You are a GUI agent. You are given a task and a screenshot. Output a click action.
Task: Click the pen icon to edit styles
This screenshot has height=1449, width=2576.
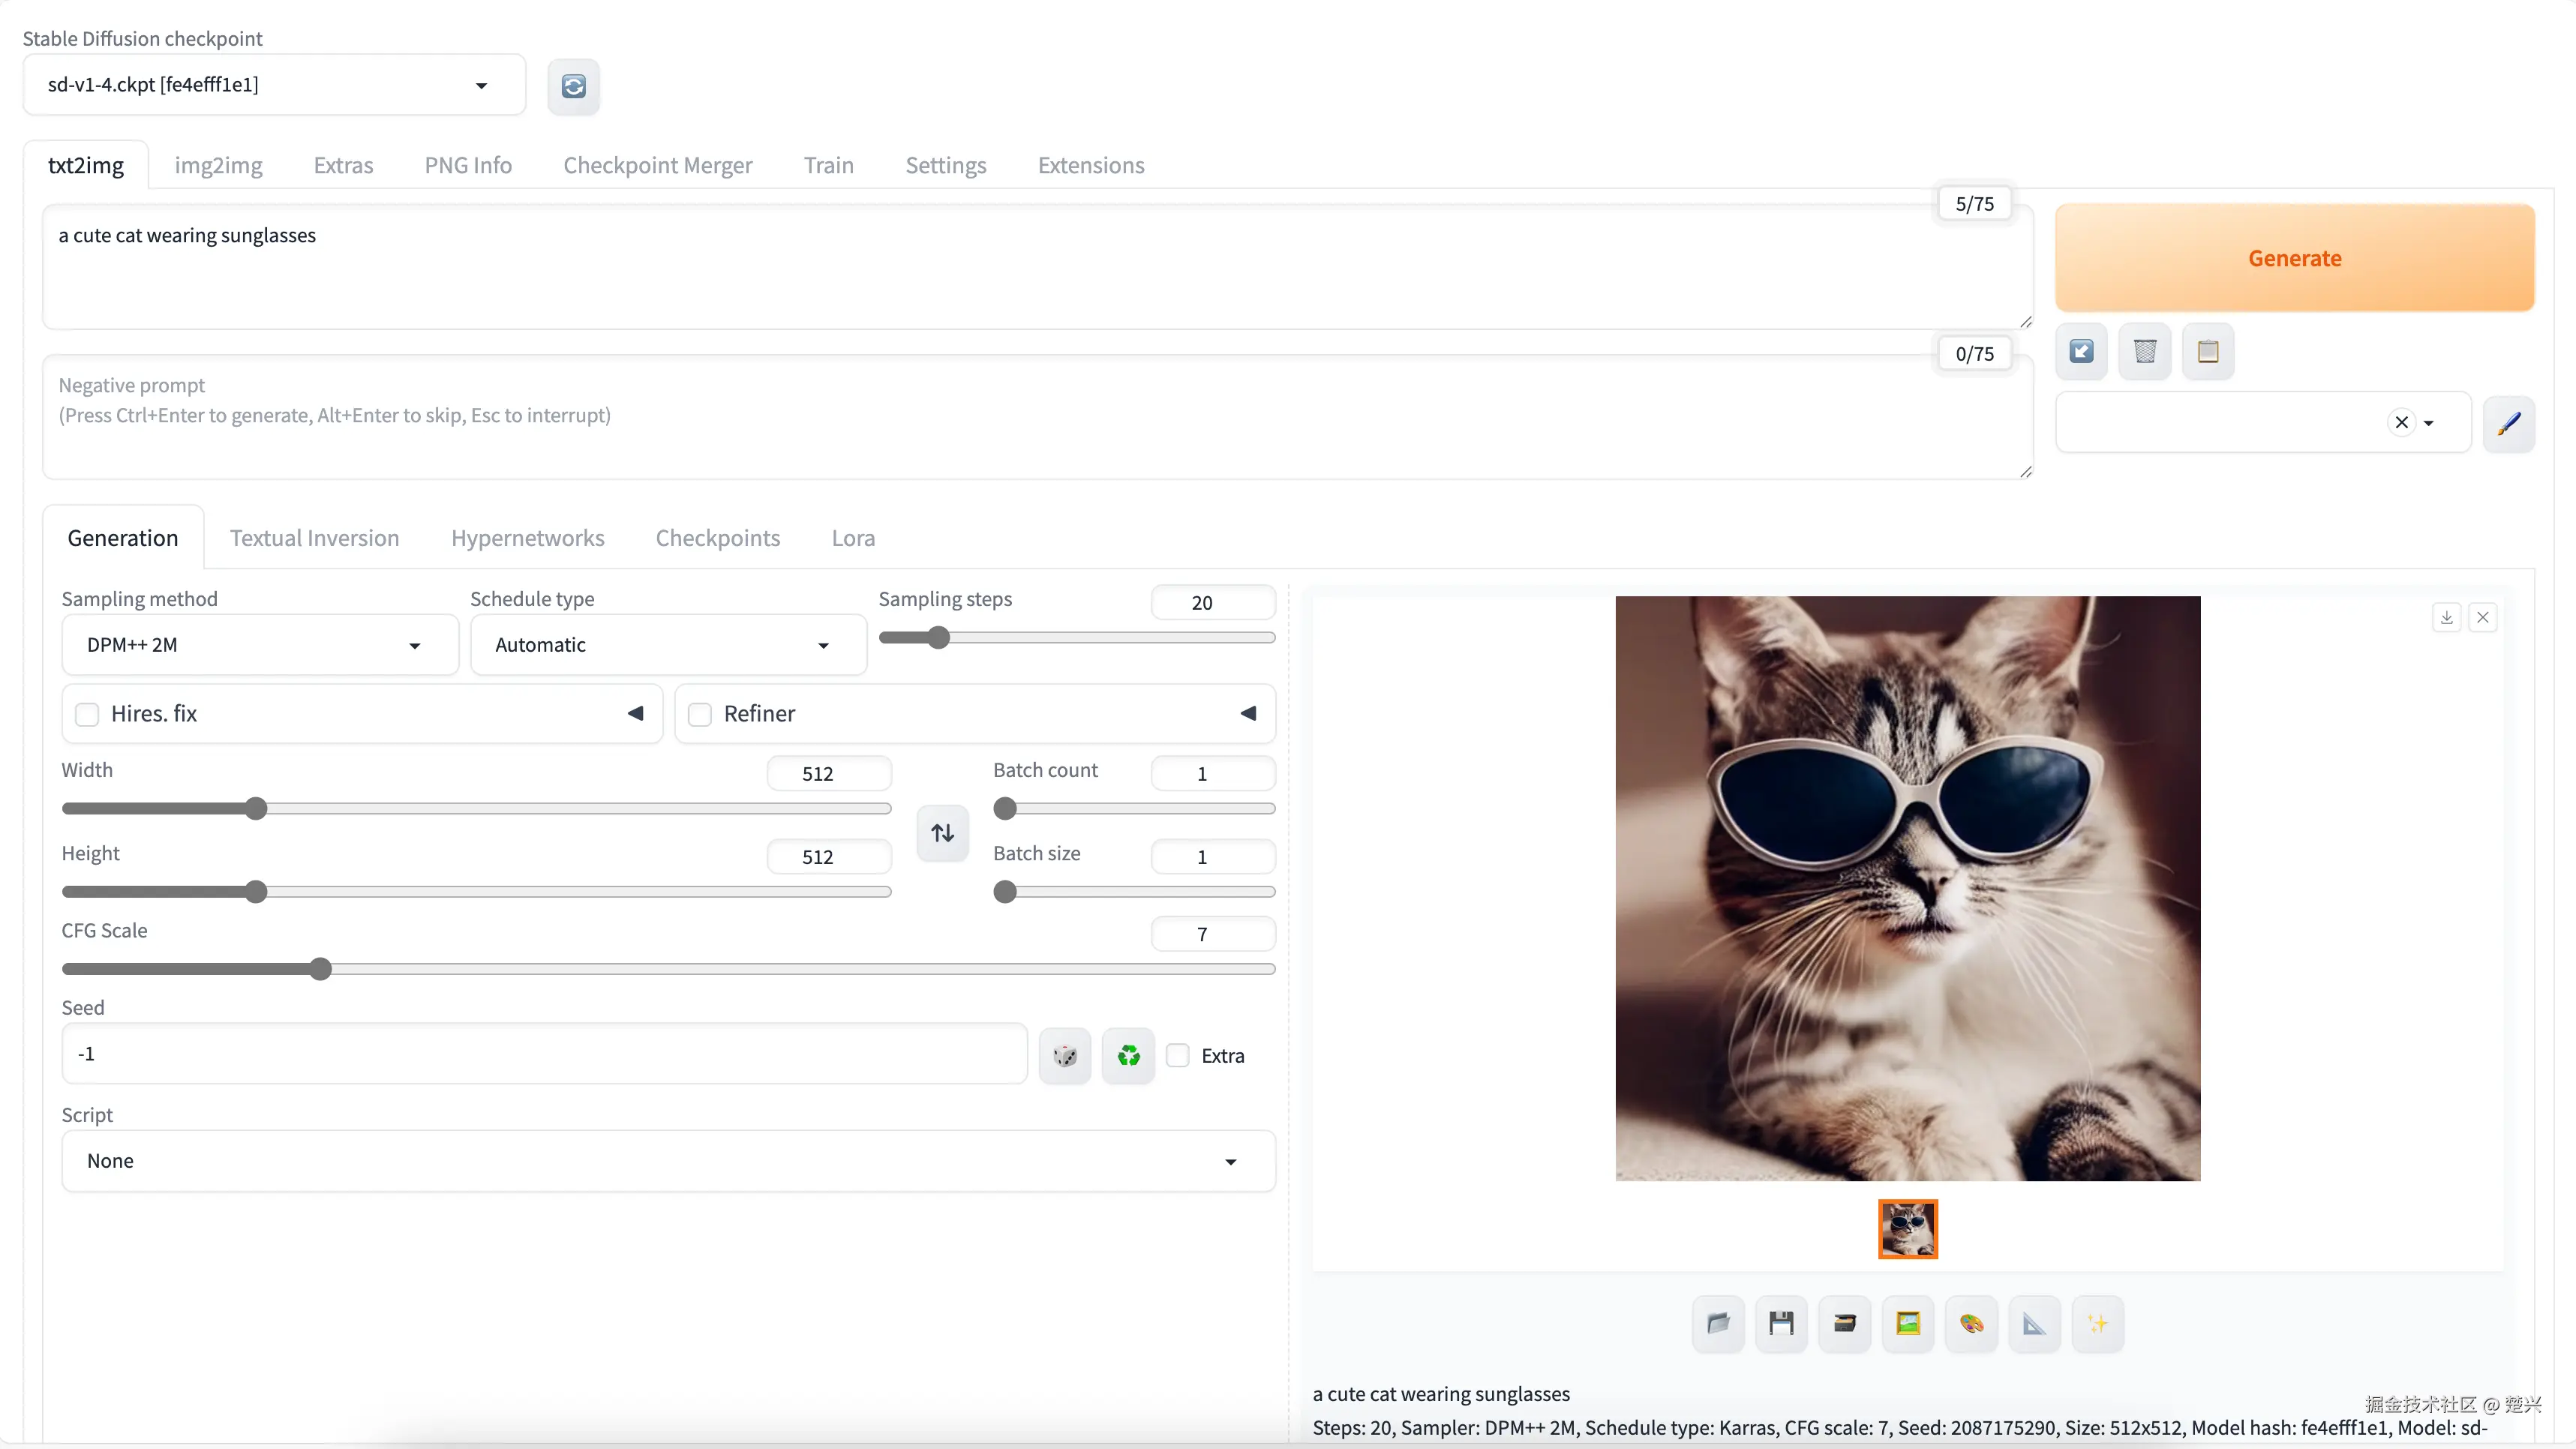[2508, 423]
